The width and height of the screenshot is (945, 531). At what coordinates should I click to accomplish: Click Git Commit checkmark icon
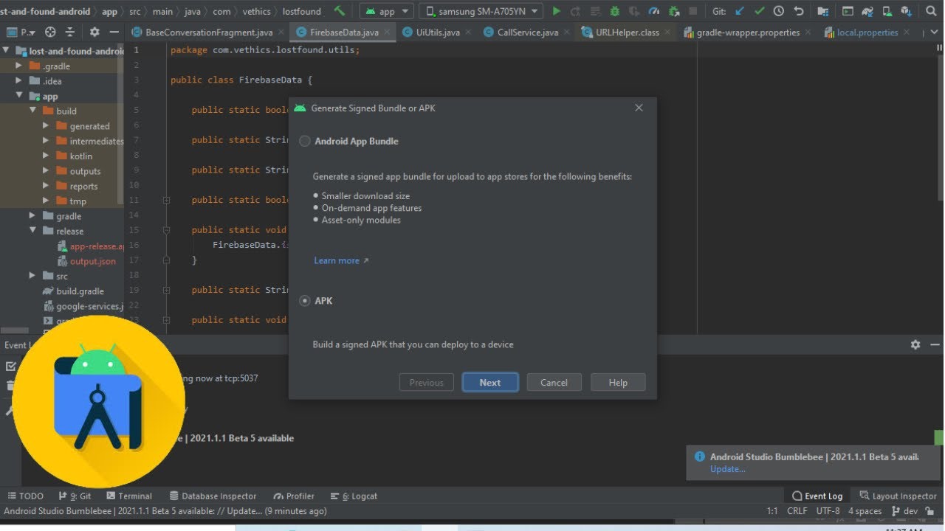click(x=759, y=11)
